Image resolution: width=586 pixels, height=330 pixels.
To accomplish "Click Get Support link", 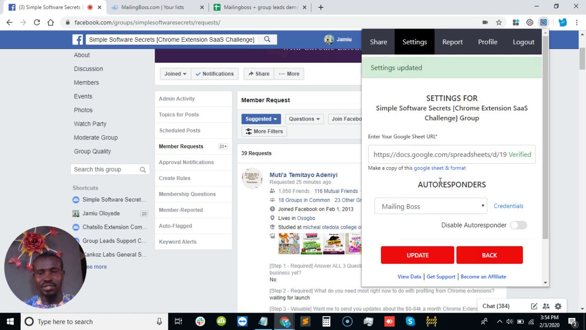I will [x=441, y=276].
